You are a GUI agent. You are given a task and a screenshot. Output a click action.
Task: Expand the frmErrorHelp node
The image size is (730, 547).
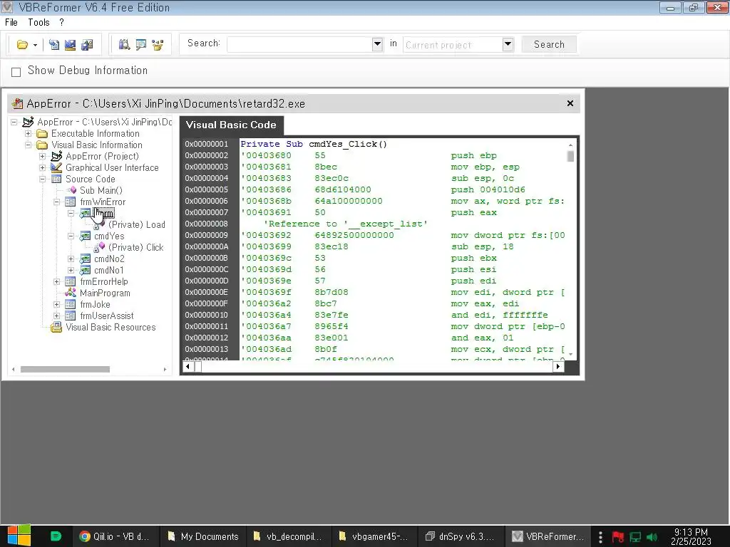pos(57,282)
